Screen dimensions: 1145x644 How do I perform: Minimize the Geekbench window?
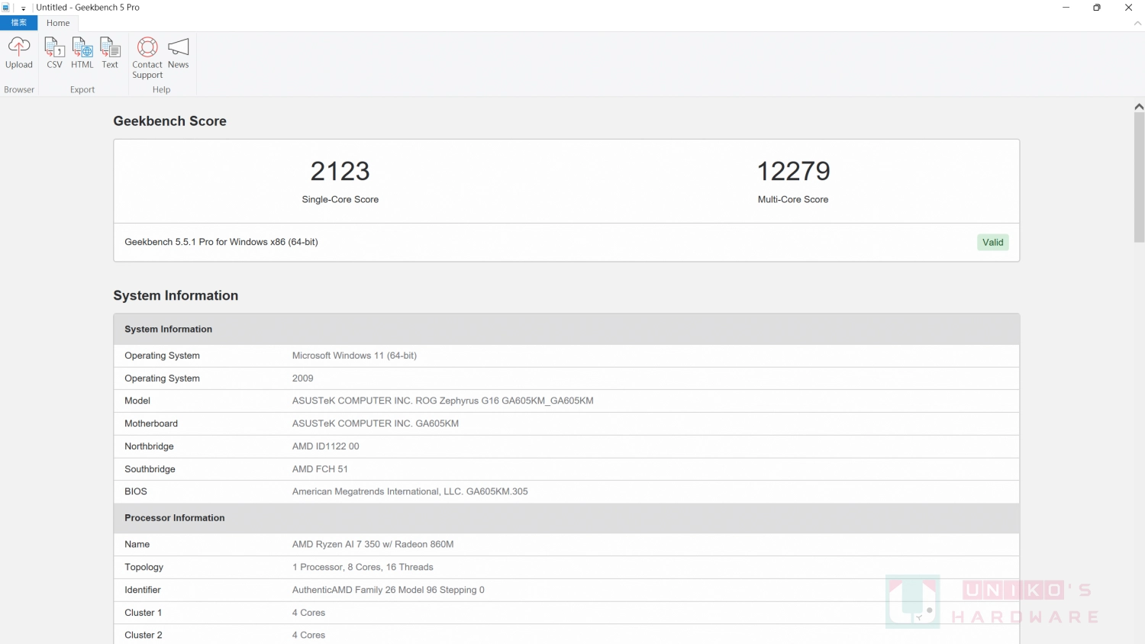click(1066, 8)
